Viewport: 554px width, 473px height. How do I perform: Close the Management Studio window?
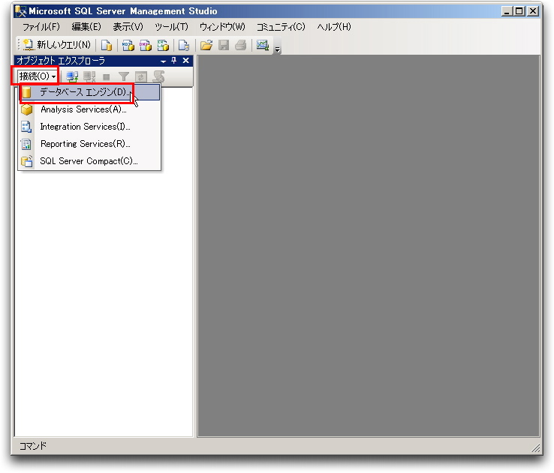[533, 11]
